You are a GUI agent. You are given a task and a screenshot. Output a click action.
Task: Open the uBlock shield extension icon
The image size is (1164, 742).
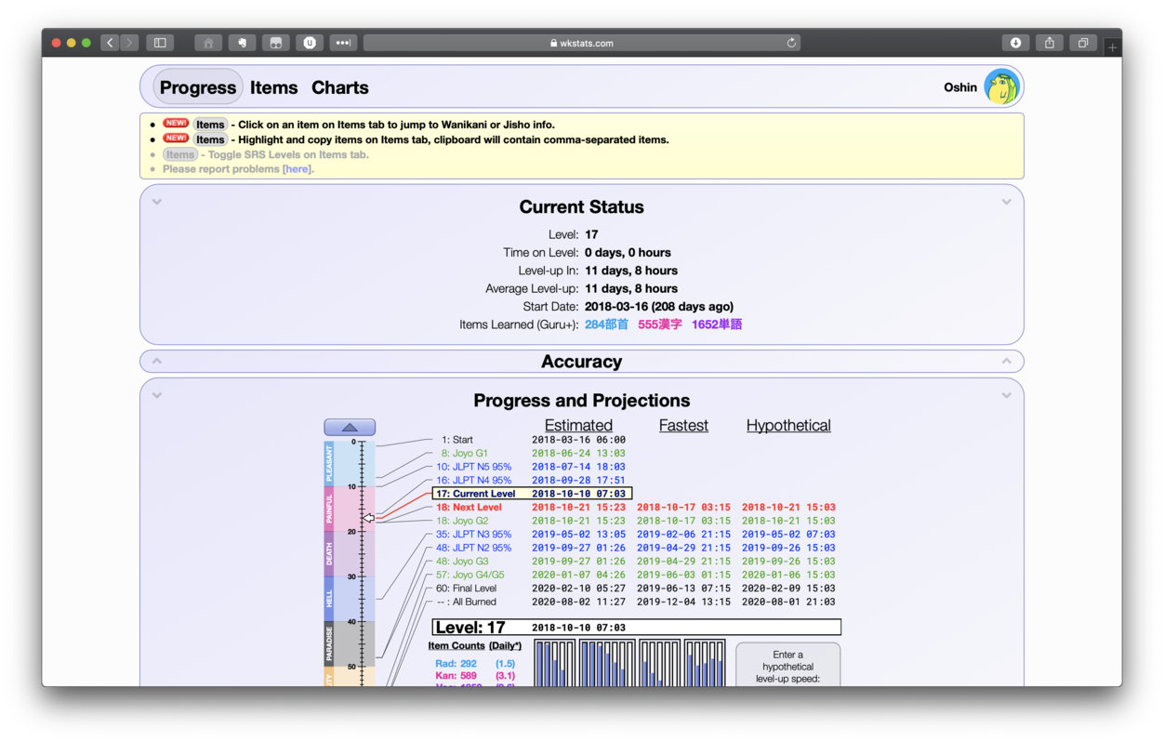click(x=310, y=43)
